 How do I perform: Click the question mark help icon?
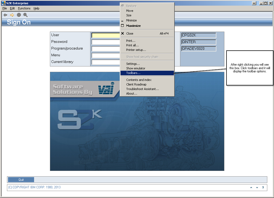[x=263, y=188]
